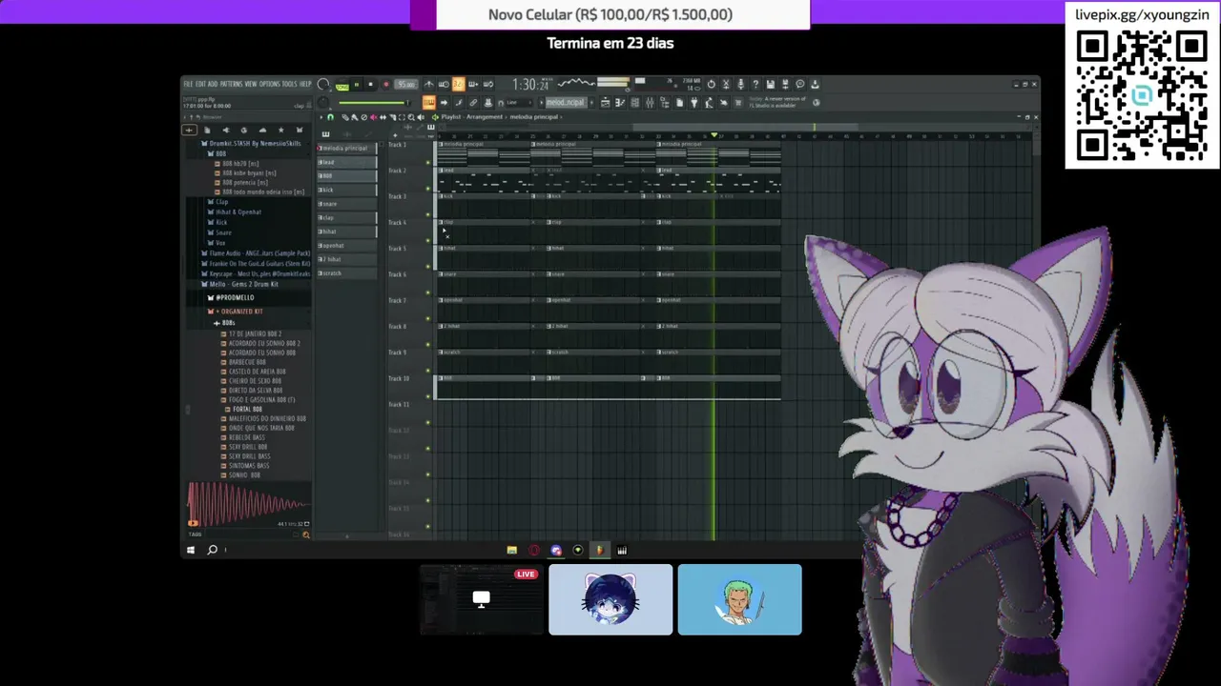1221x686 pixels.
Task: Open the Channel rack view icon
Action: [634, 102]
